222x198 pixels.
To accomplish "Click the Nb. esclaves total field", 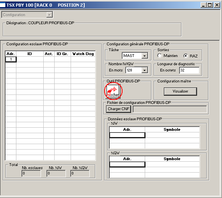I will click(31, 173).
